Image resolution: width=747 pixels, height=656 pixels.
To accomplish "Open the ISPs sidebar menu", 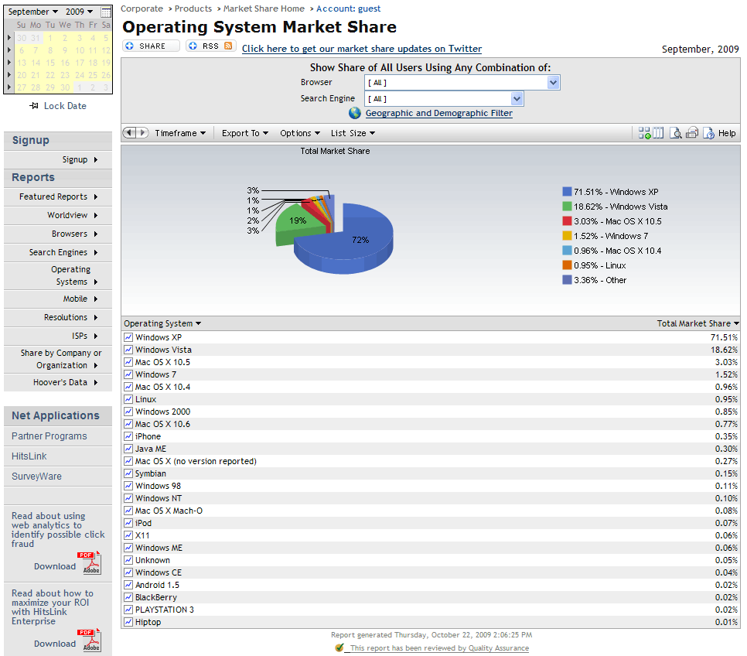I will (x=58, y=336).
